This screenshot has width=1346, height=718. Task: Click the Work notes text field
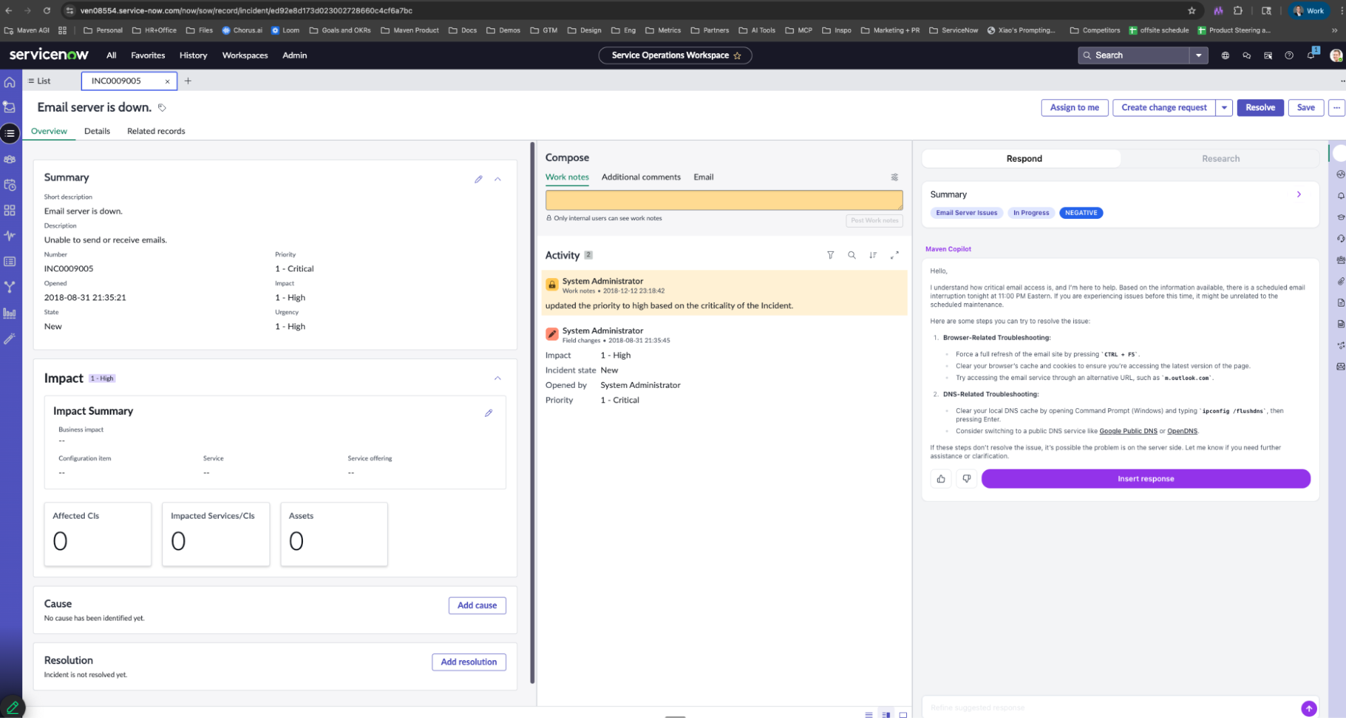coord(723,200)
